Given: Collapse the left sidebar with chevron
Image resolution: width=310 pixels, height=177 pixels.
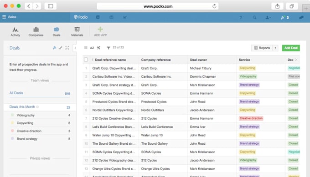Looking at the screenshot, I should tap(75, 48).
